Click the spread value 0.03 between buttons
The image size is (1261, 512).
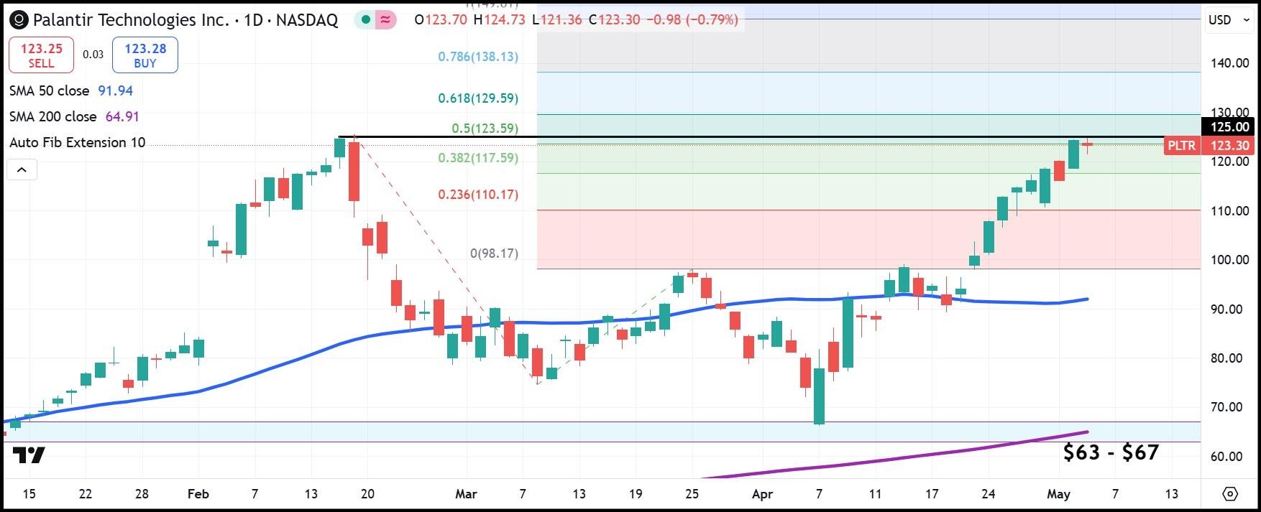93,55
